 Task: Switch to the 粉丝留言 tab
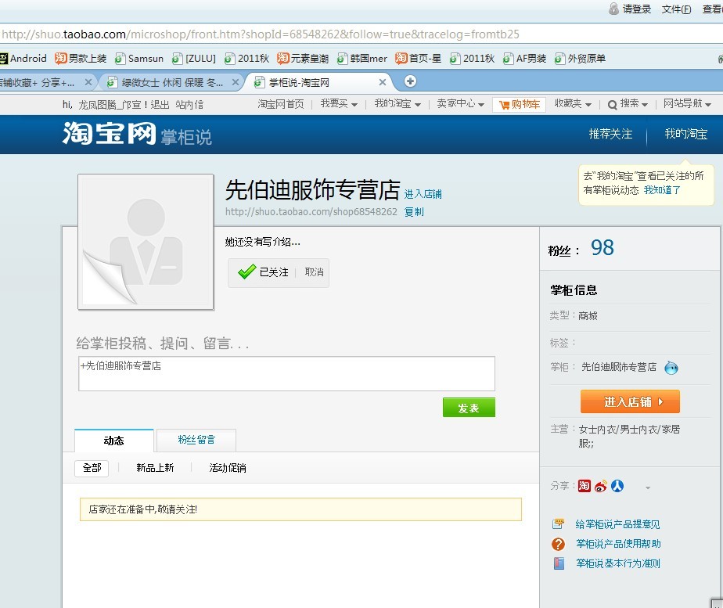point(196,441)
